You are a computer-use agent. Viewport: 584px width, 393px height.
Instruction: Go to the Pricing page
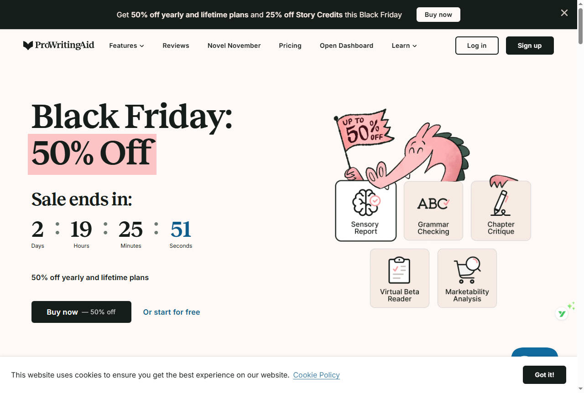coord(290,46)
